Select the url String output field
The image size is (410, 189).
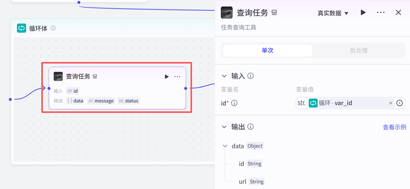point(252,181)
